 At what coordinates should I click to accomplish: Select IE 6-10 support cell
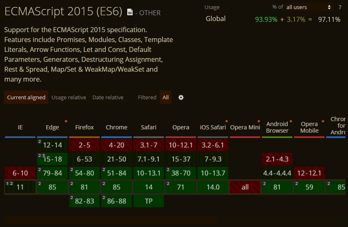pyautogui.click(x=20, y=173)
